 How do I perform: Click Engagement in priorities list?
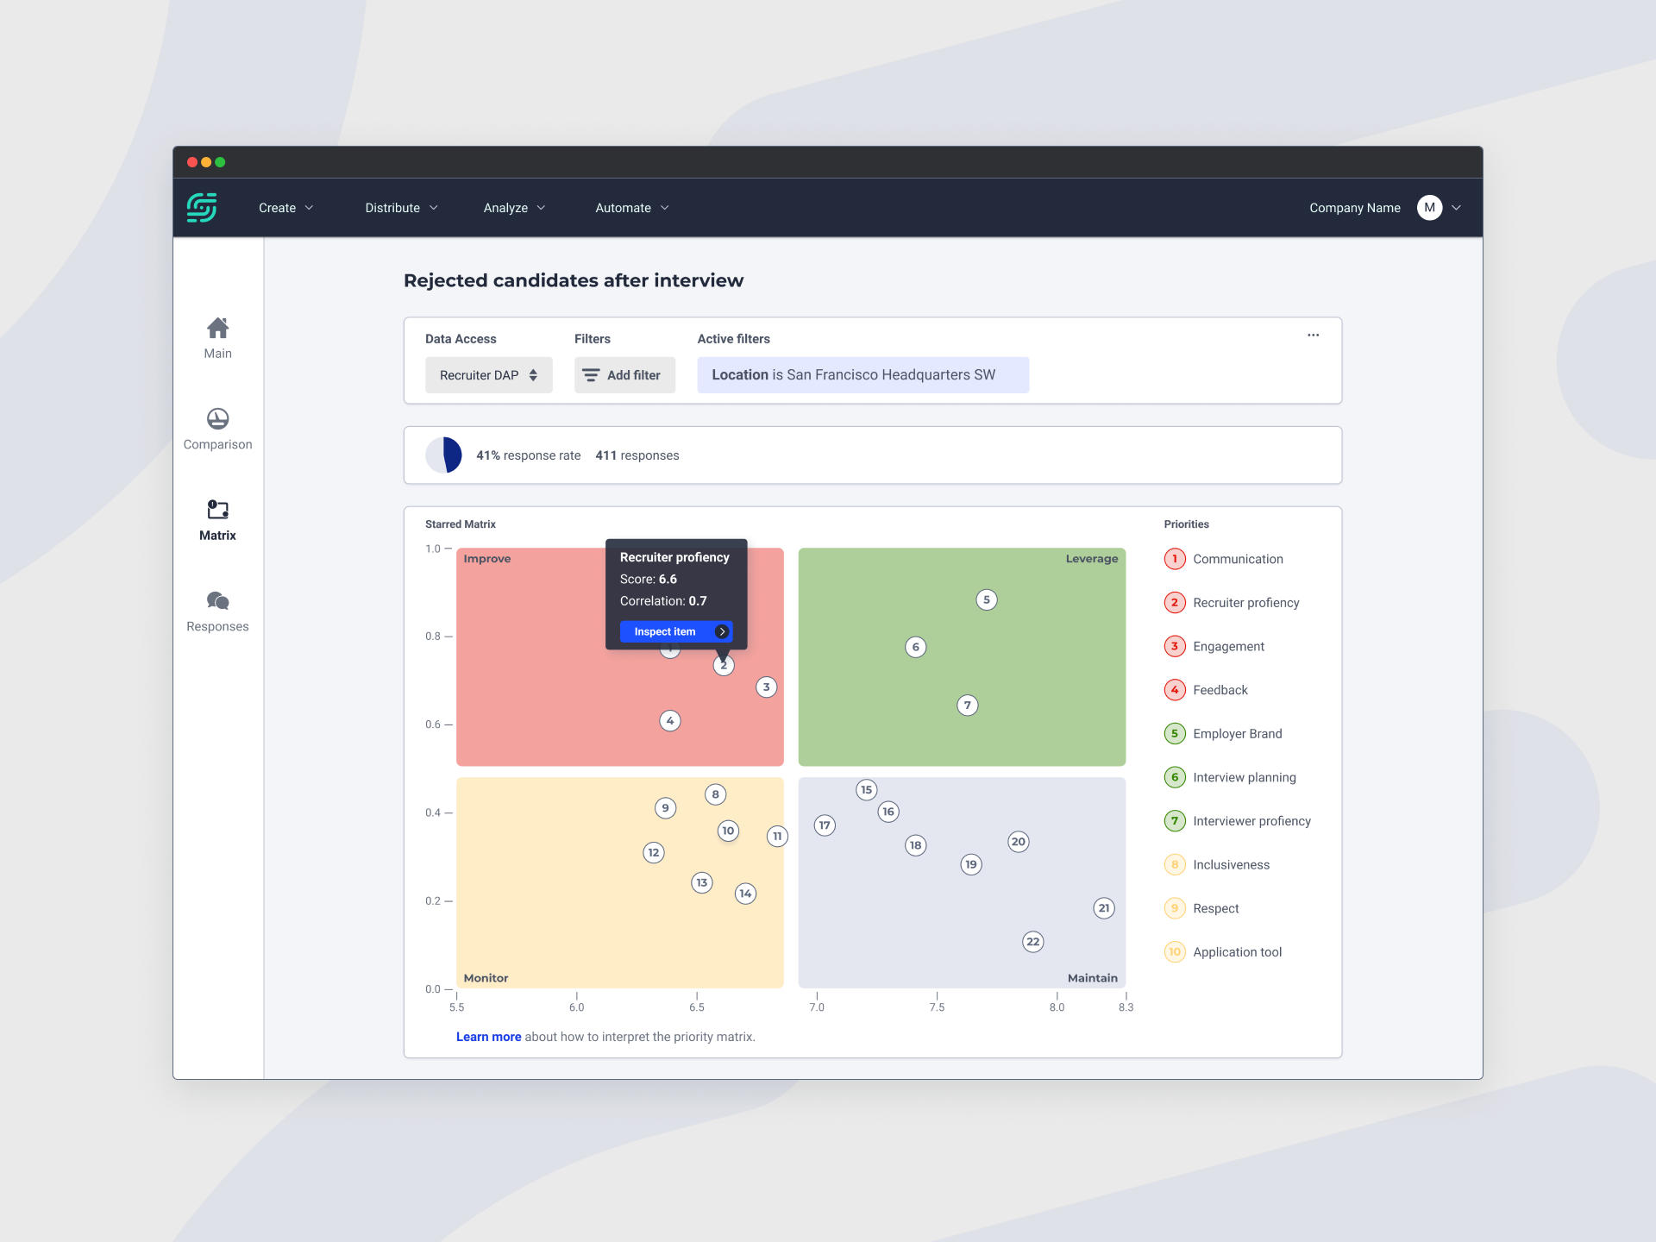click(1214, 646)
